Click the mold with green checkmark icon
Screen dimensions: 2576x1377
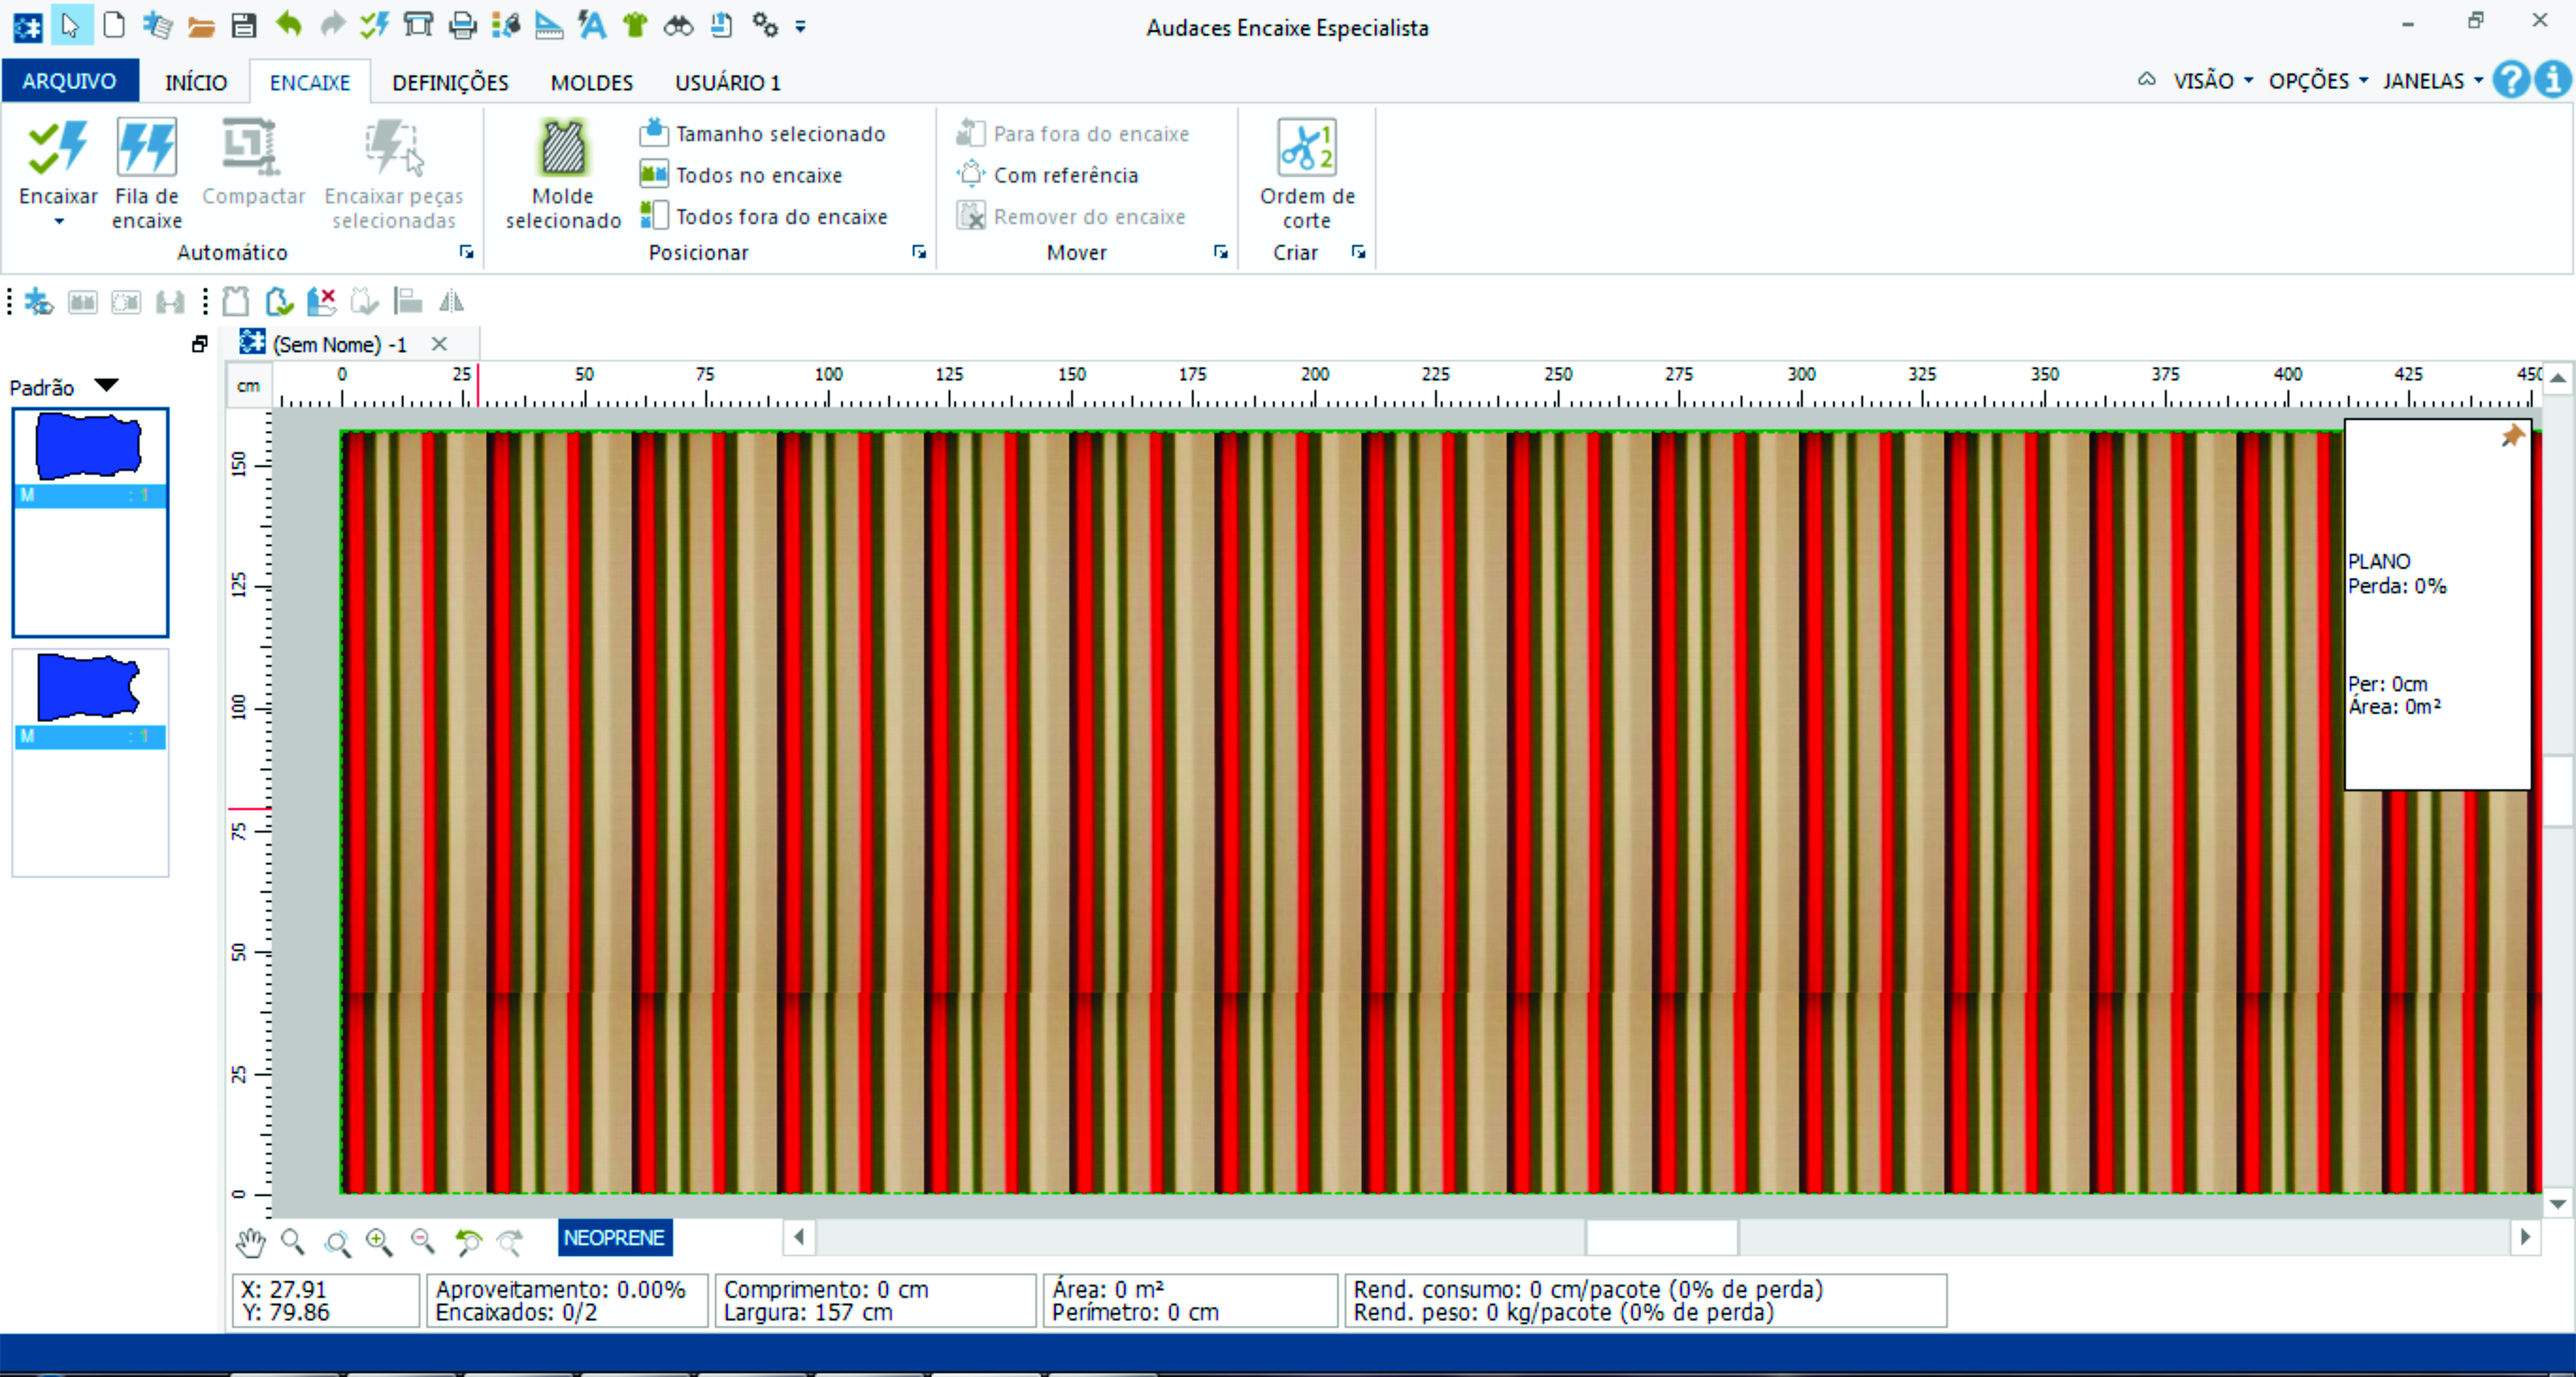(279, 301)
